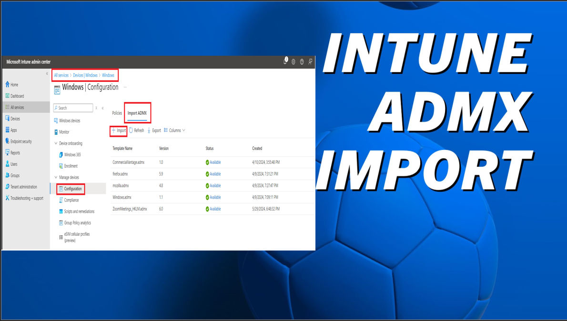Switch to the Policies tab
The image size is (567, 321).
tap(116, 112)
